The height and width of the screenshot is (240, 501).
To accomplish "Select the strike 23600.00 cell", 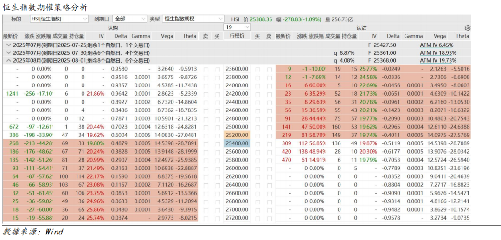I will pyautogui.click(x=237, y=69).
